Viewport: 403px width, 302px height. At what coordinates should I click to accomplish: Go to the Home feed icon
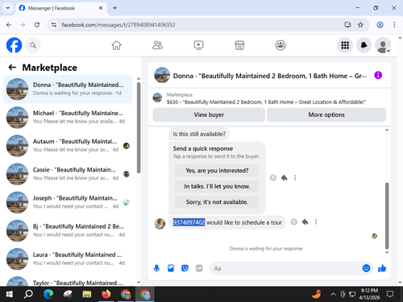click(116, 45)
